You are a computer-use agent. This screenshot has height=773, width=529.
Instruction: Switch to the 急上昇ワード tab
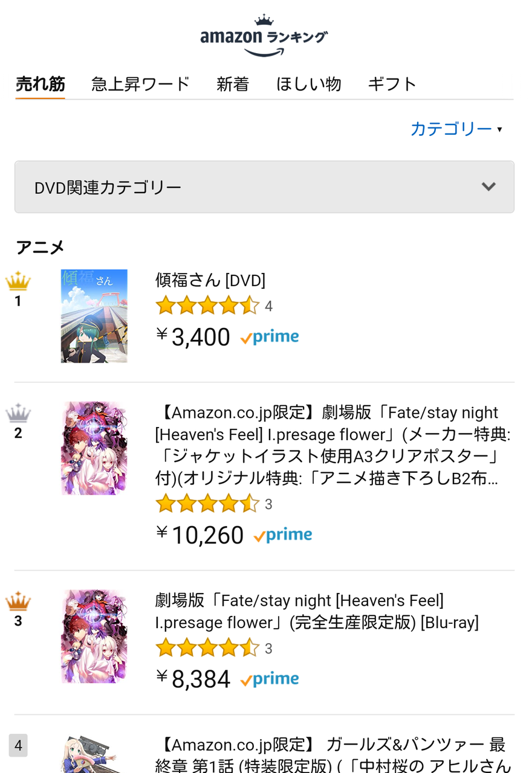141,84
